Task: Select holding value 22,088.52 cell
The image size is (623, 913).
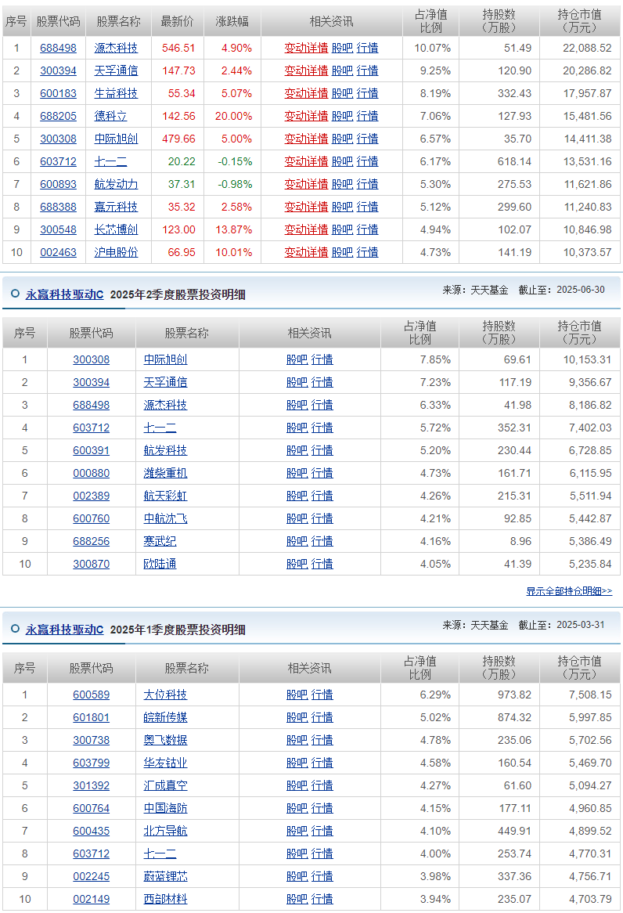Action: tap(587, 49)
